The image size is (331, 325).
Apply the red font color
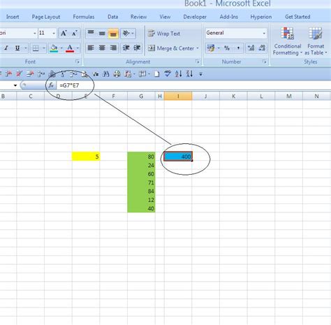(70, 48)
